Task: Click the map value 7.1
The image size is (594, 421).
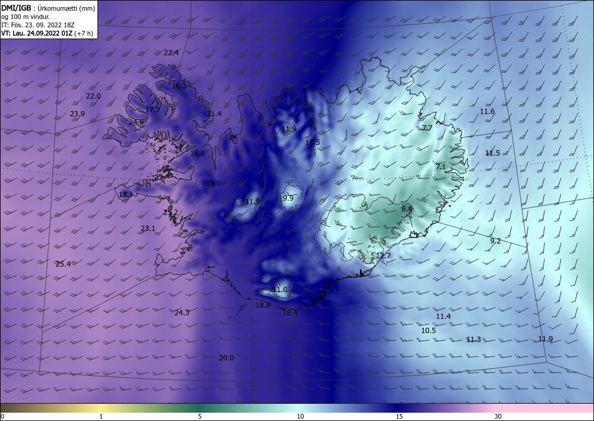Action: coord(441,167)
